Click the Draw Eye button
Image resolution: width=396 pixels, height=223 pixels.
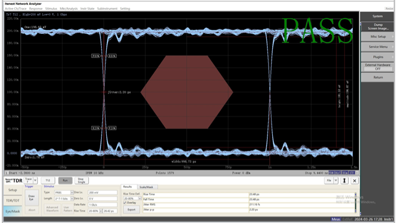tap(32, 197)
